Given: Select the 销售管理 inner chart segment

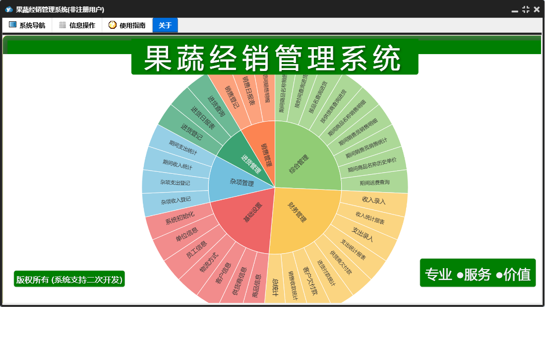Looking at the screenshot, I should coord(266,155).
